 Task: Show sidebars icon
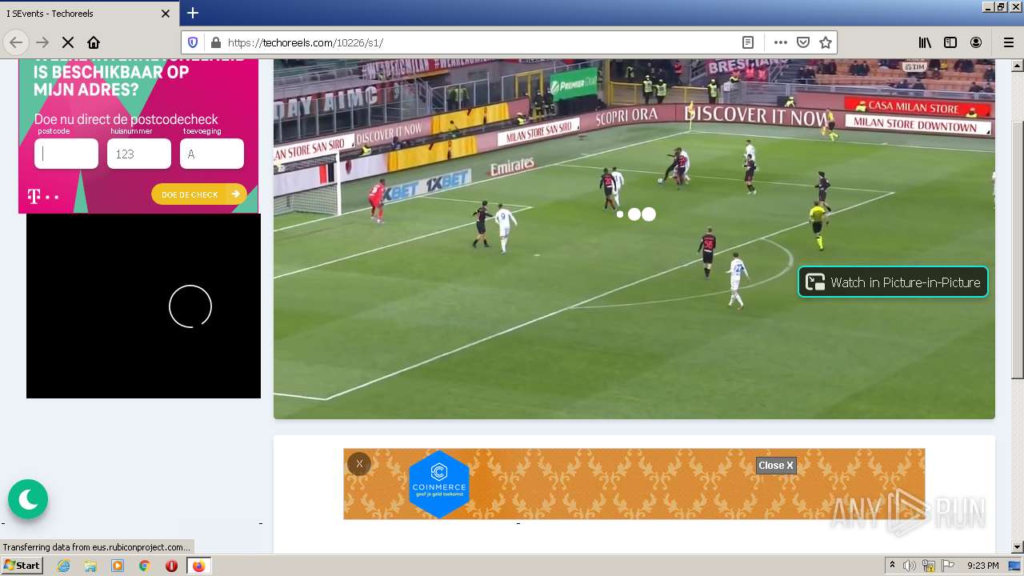click(x=950, y=42)
